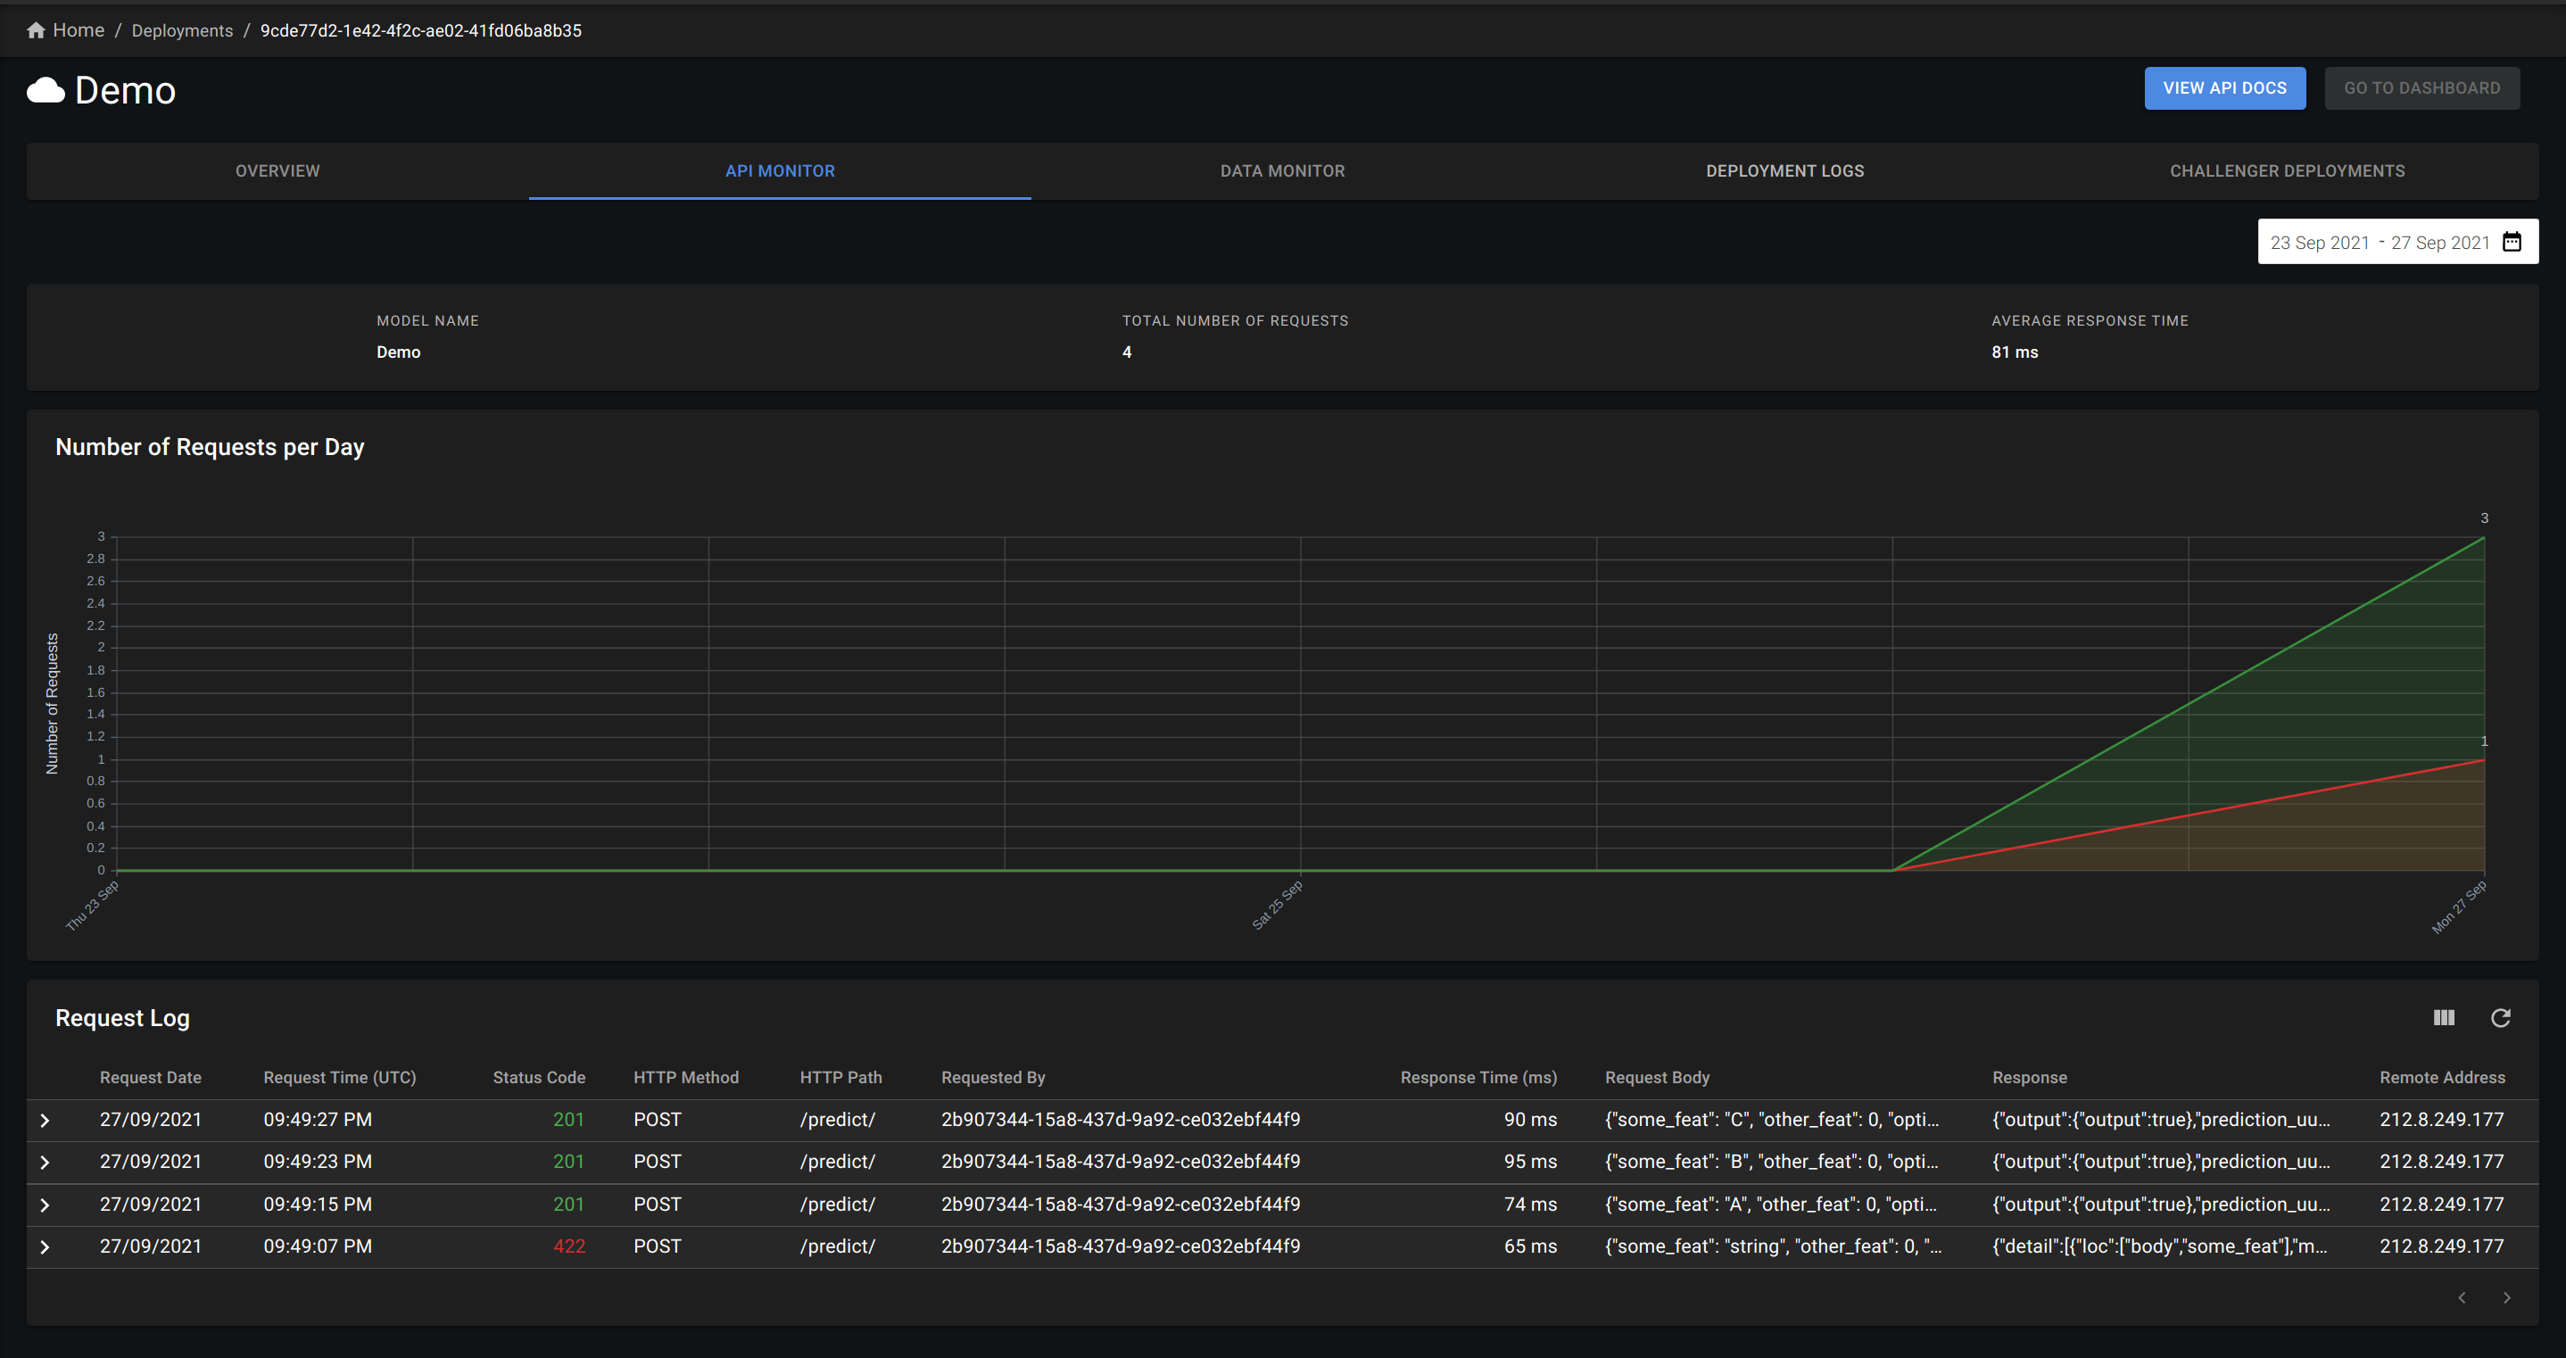This screenshot has height=1358, width=2566.
Task: Click the 27 Sep 2021 end date field
Action: [2440, 242]
